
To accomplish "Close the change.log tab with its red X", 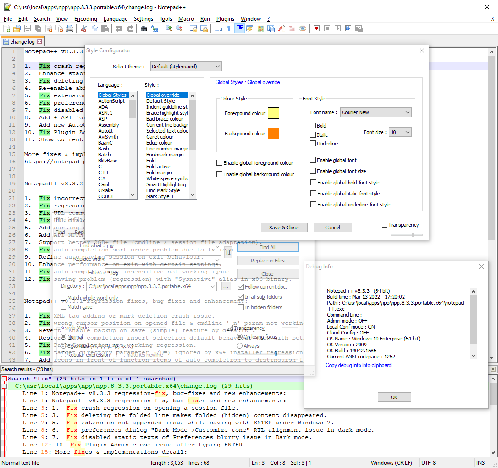I will [39, 42].
